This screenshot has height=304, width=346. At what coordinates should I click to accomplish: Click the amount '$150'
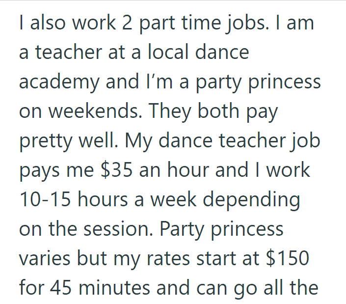pos(288,258)
